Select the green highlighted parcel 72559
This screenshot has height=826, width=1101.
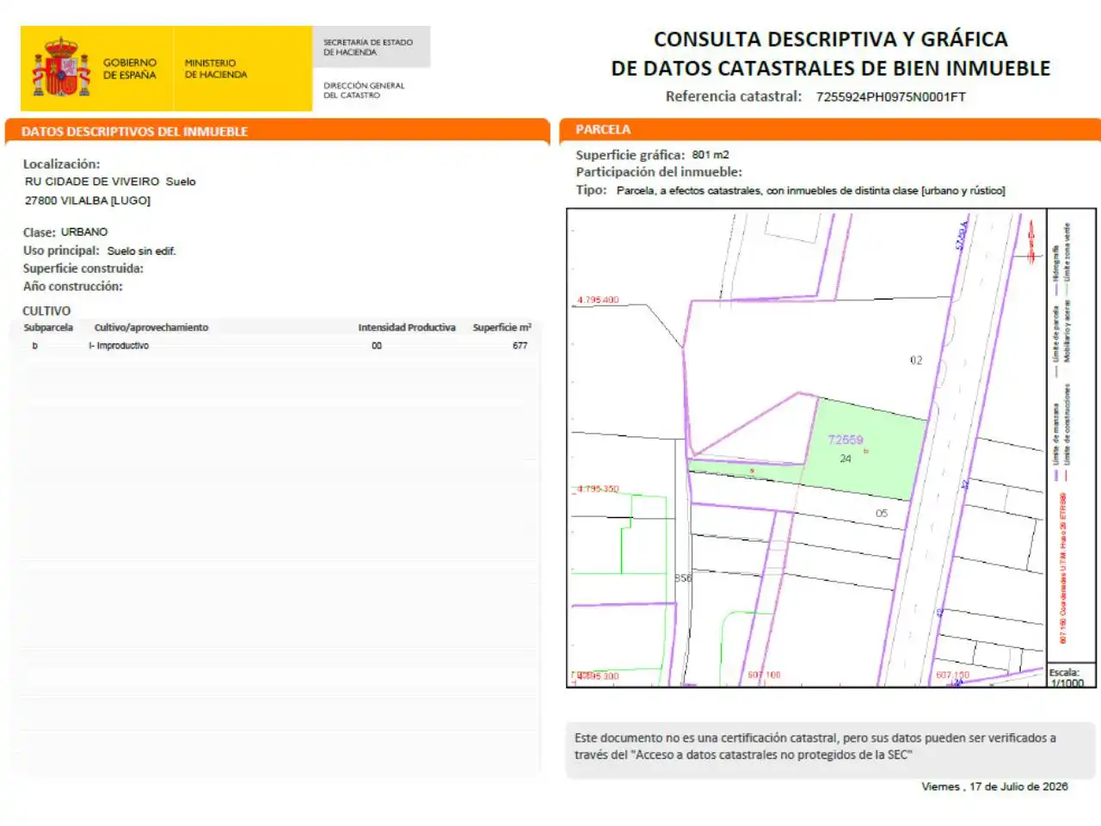pos(864,449)
